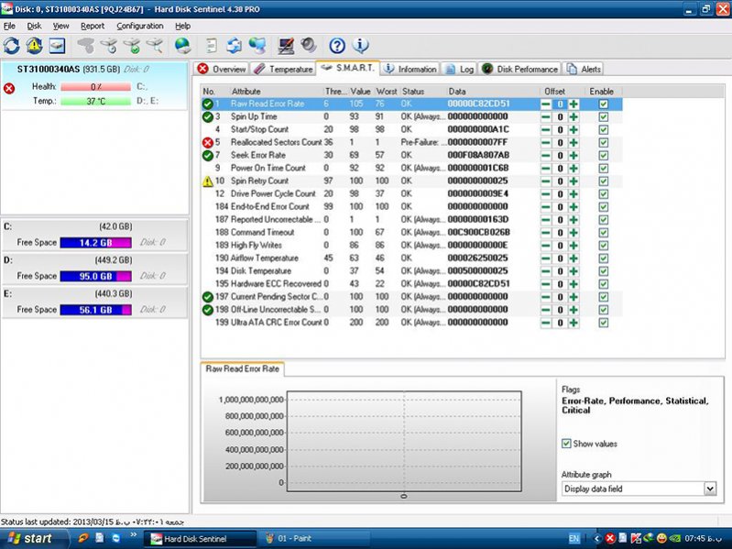Click the document report icon in toolbar
Viewport: 732px width, 549px height.
[212, 46]
